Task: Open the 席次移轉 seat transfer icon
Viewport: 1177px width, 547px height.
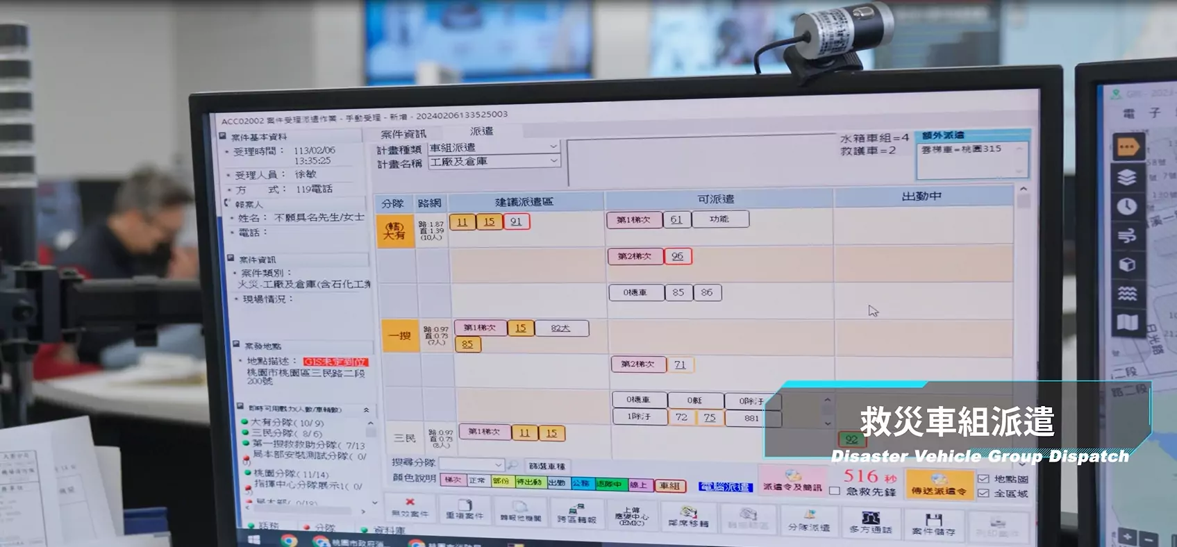Action: pyautogui.click(x=688, y=516)
